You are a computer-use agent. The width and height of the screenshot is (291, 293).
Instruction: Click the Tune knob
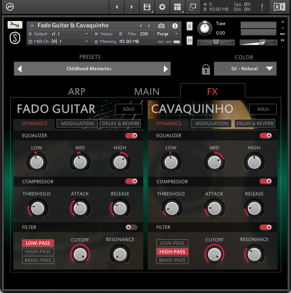pyautogui.click(x=205, y=28)
